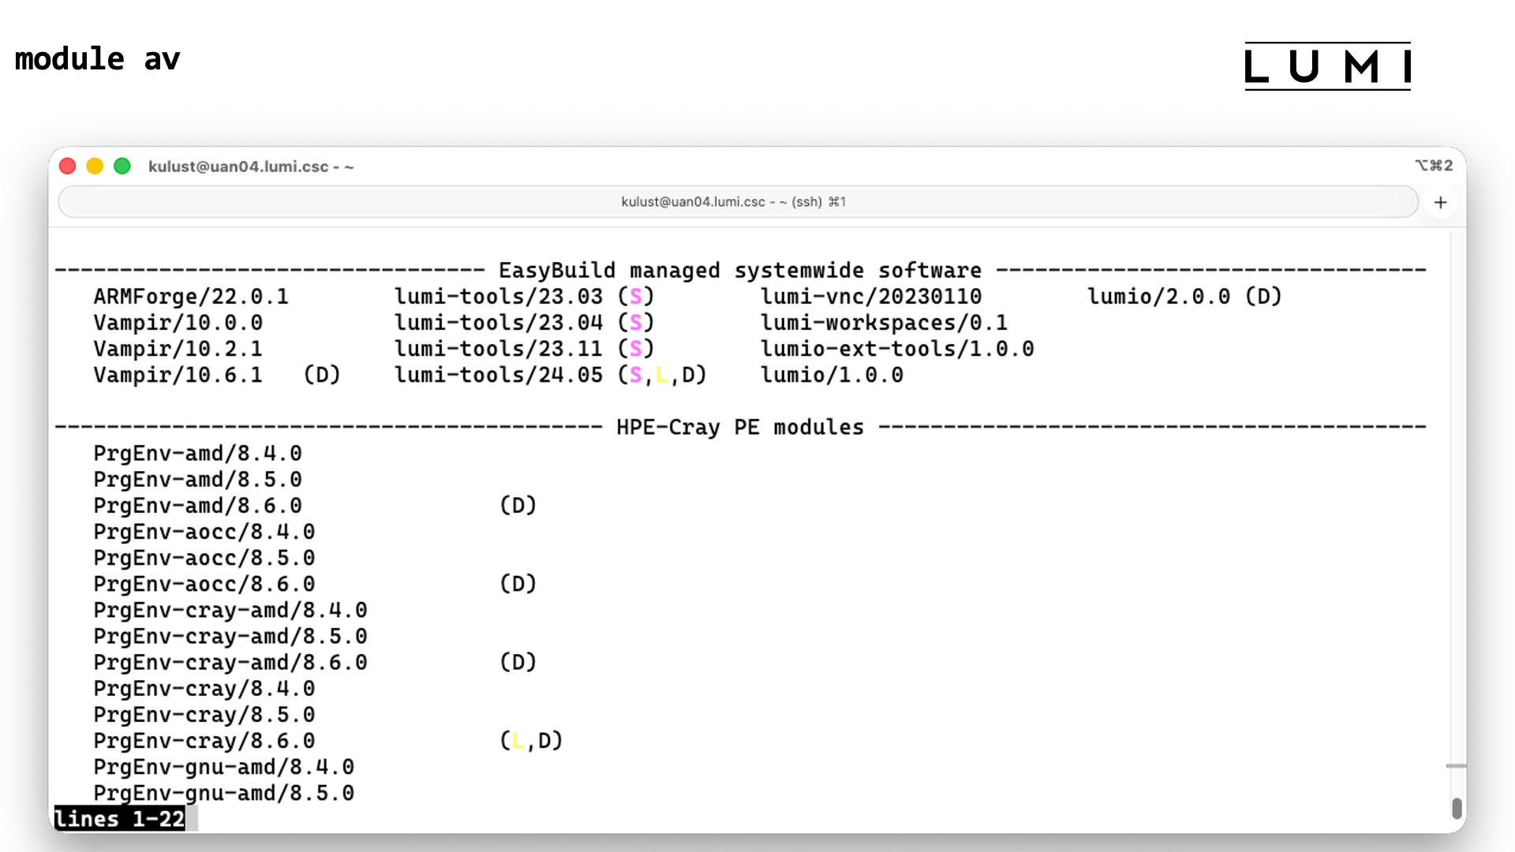Click the LUMI logo
Viewport: 1515px width, 852px height.
1327,66
